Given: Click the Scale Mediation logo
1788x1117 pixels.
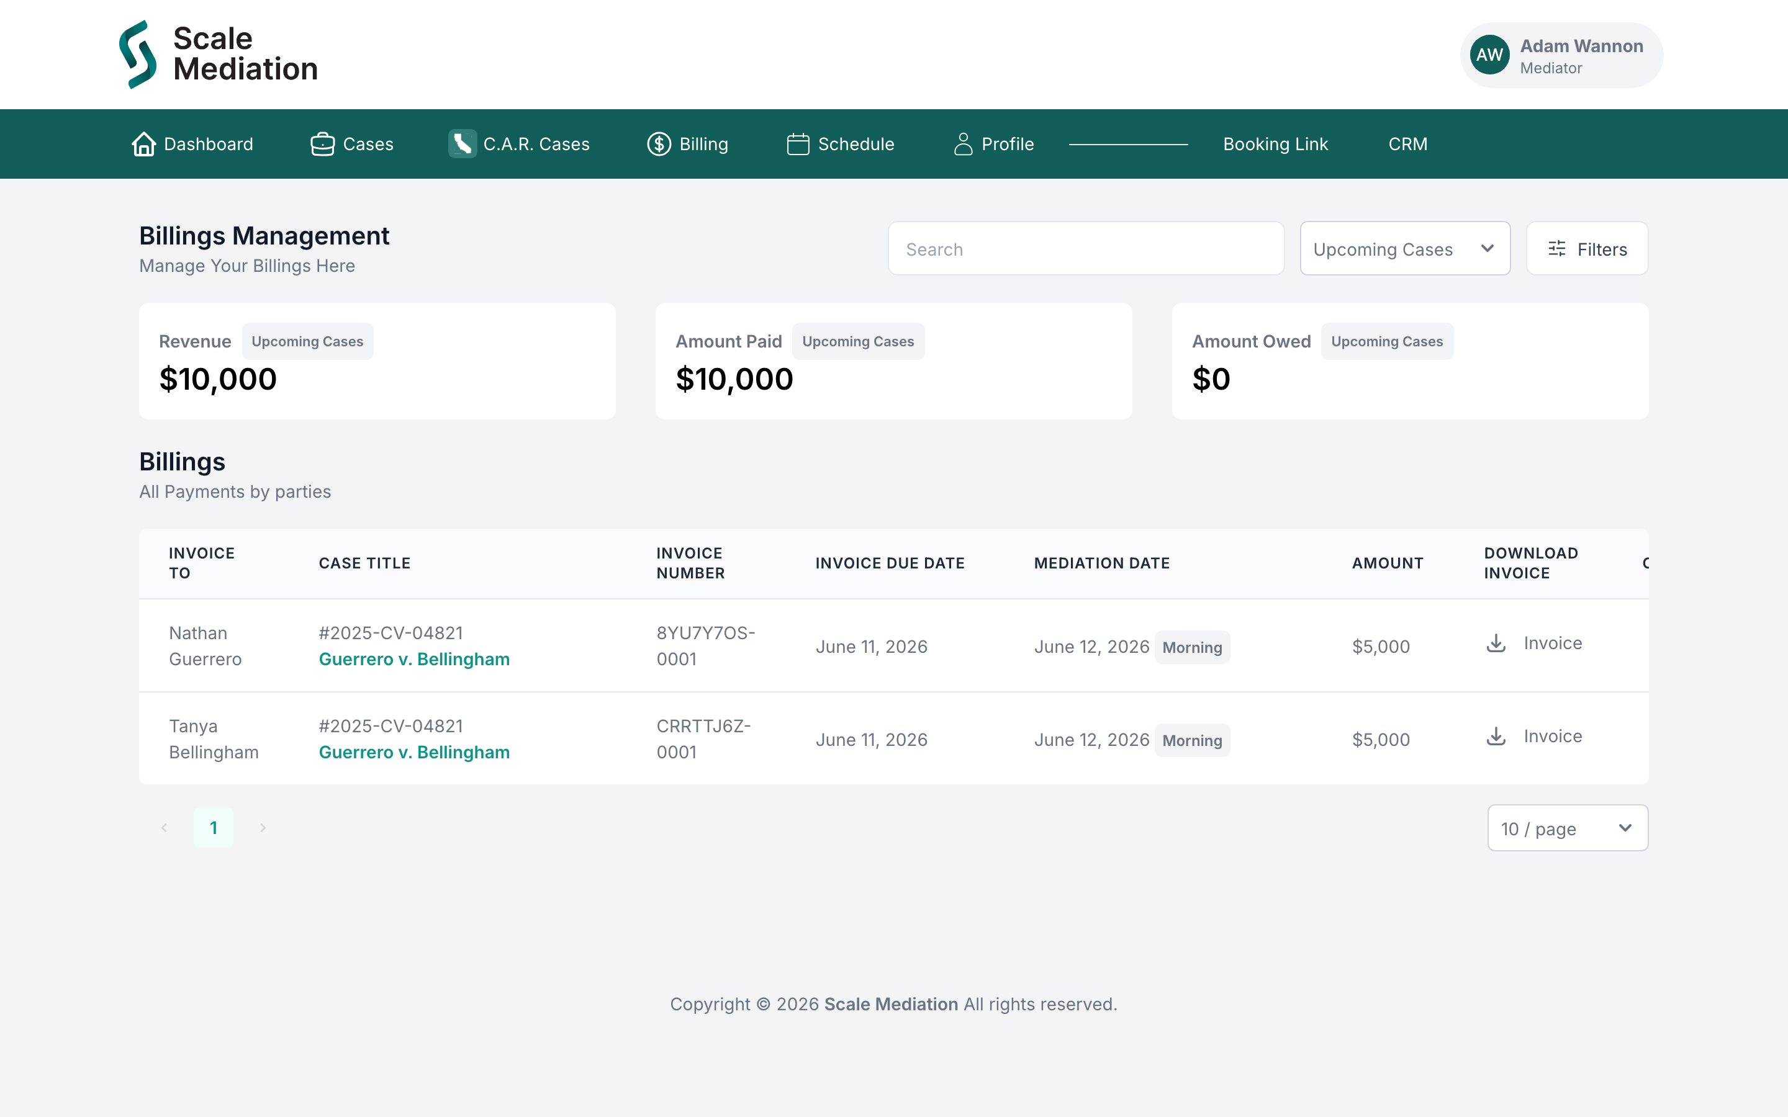Looking at the screenshot, I should (x=219, y=55).
